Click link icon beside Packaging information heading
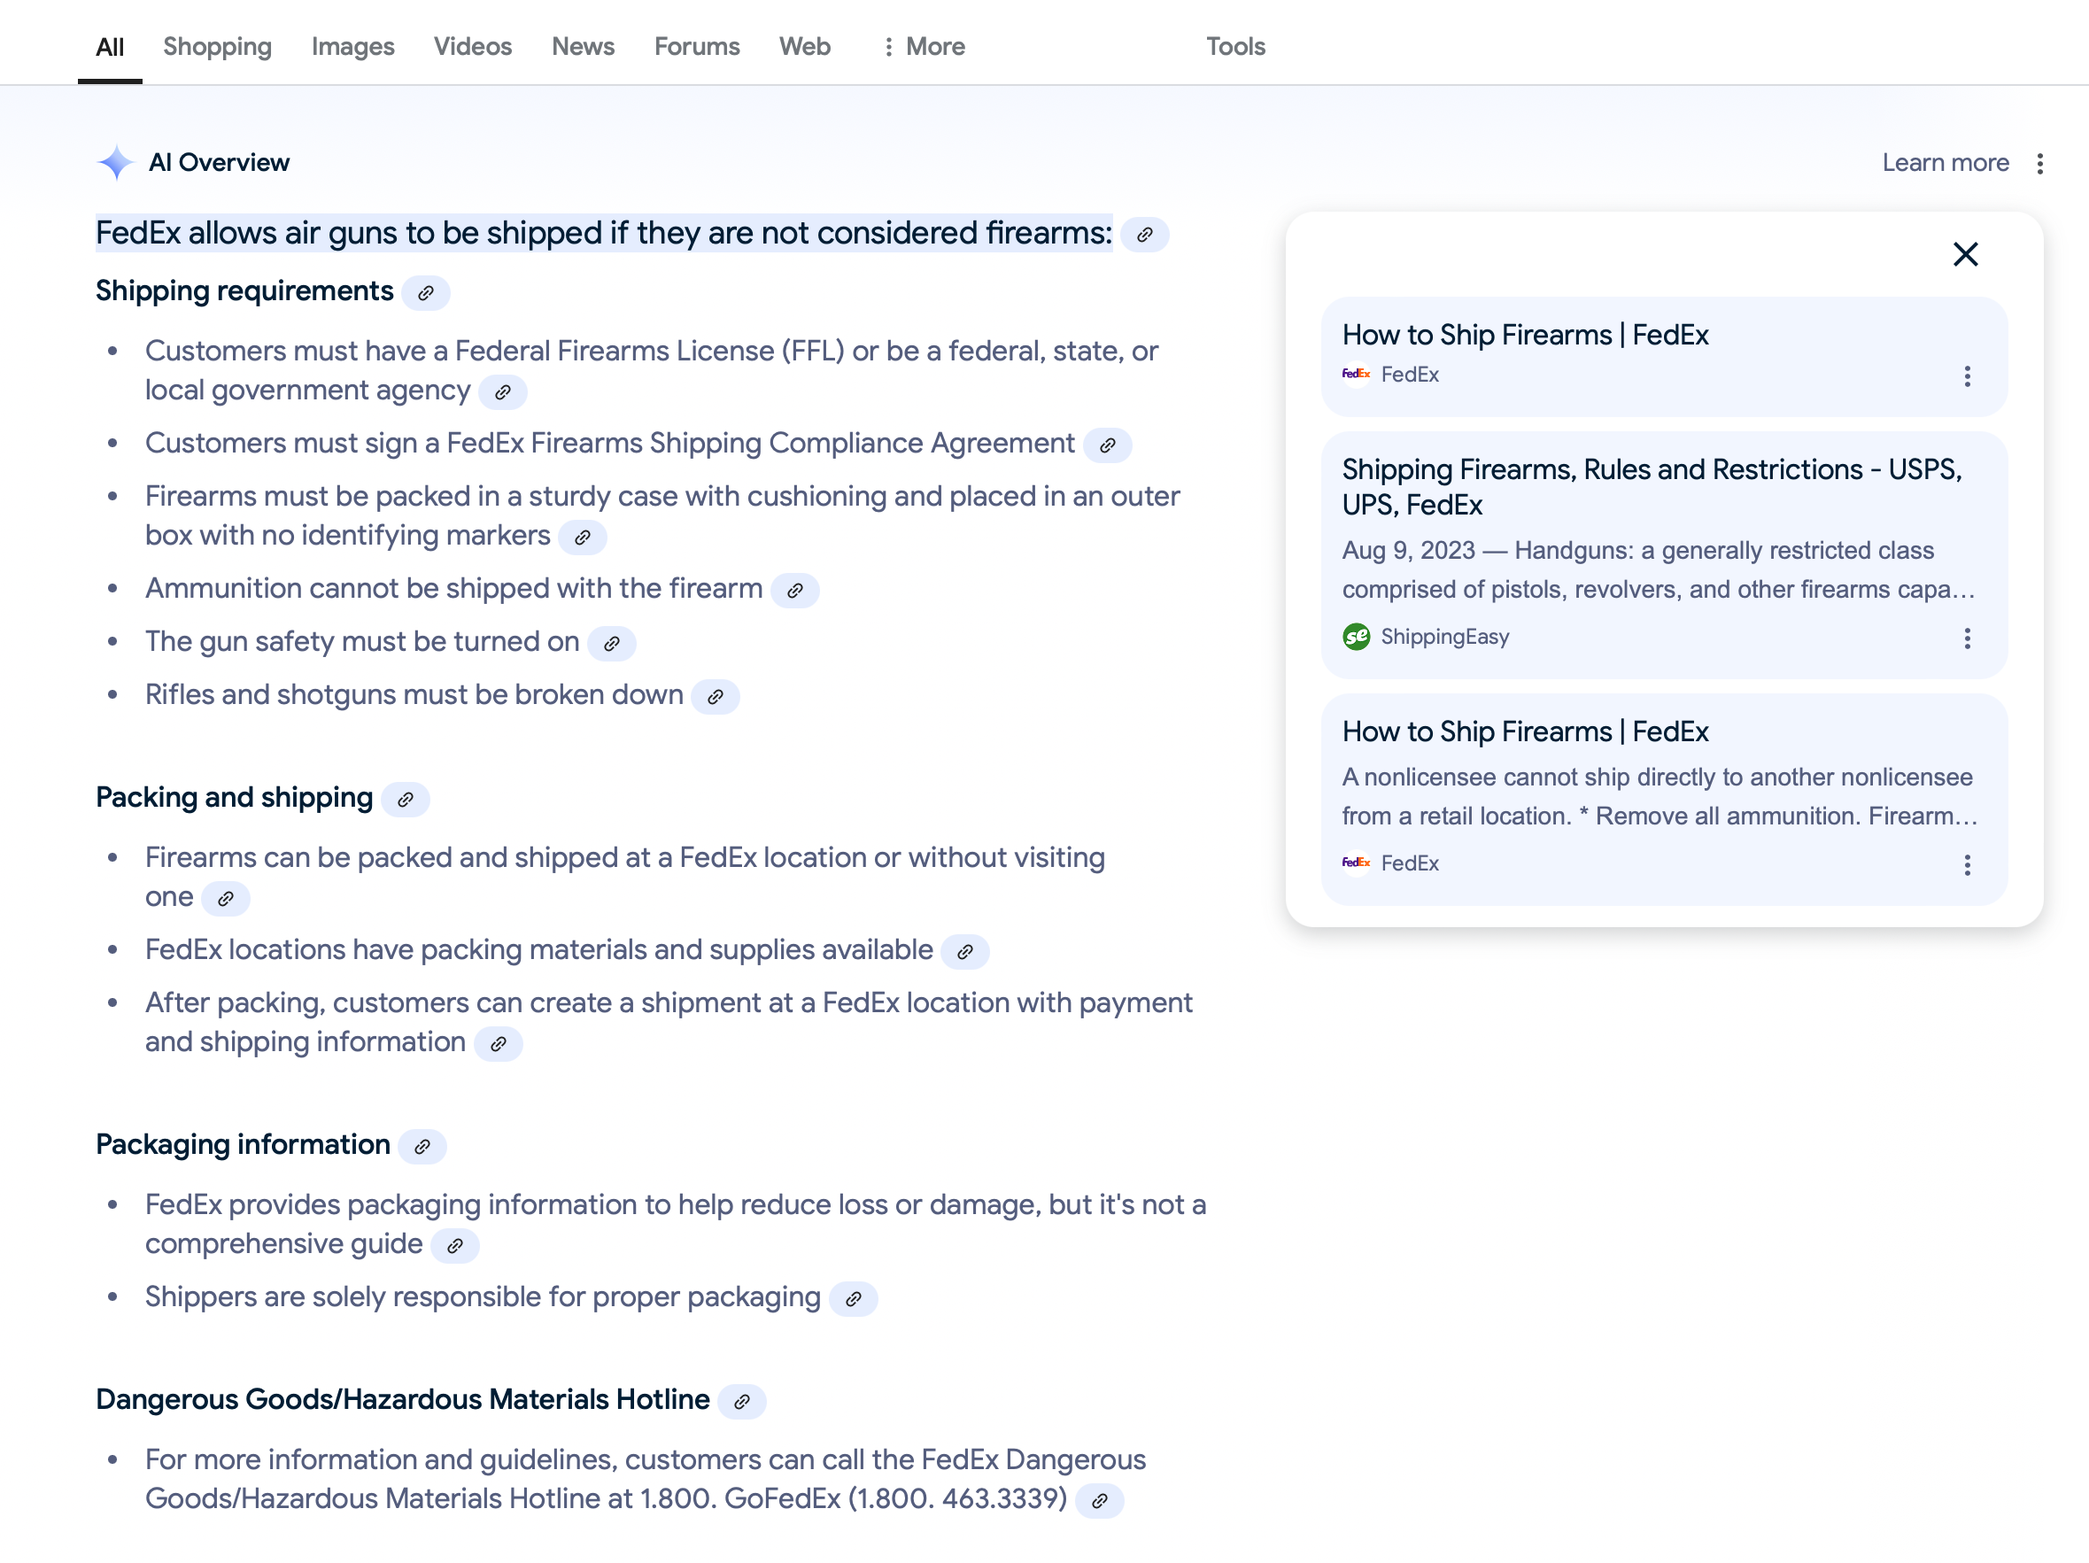The width and height of the screenshot is (2089, 1563). (x=422, y=1147)
